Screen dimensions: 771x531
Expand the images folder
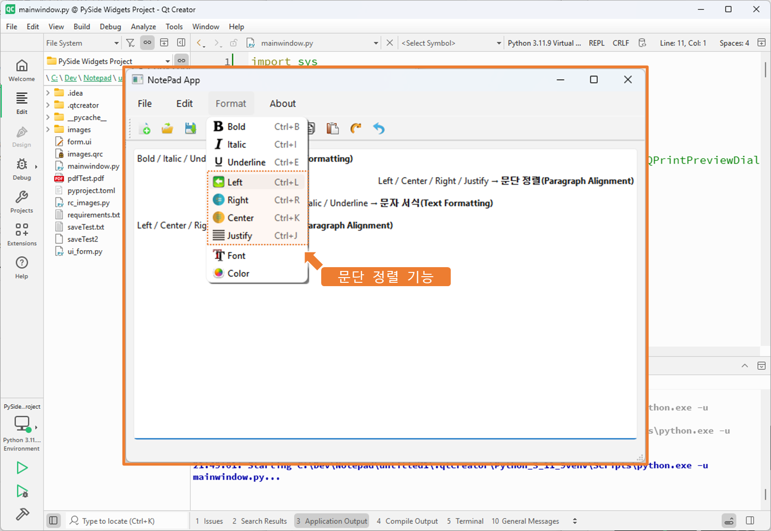tap(48, 129)
